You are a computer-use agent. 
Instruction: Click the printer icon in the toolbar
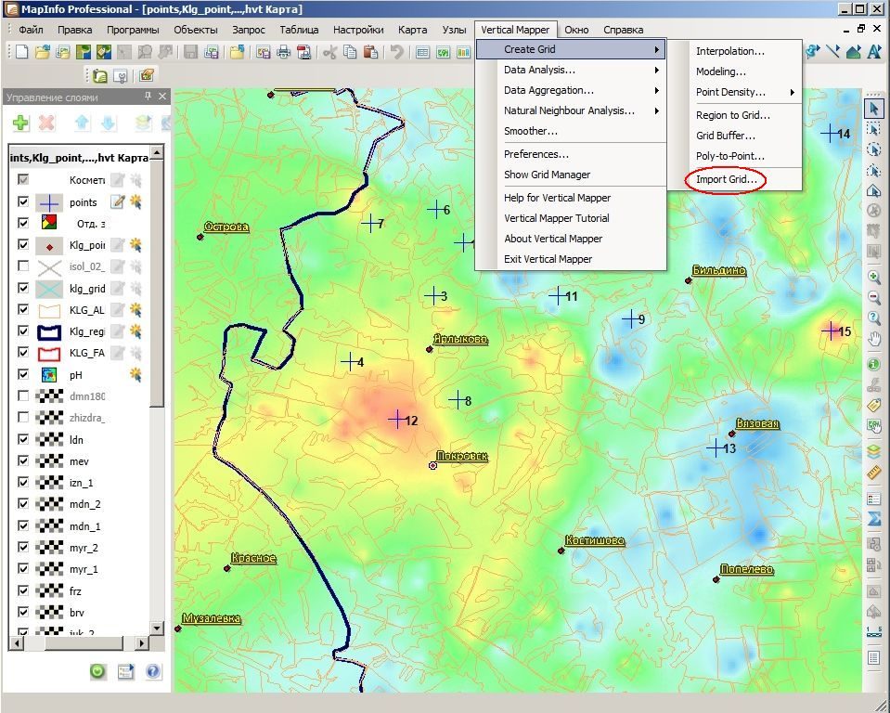283,52
